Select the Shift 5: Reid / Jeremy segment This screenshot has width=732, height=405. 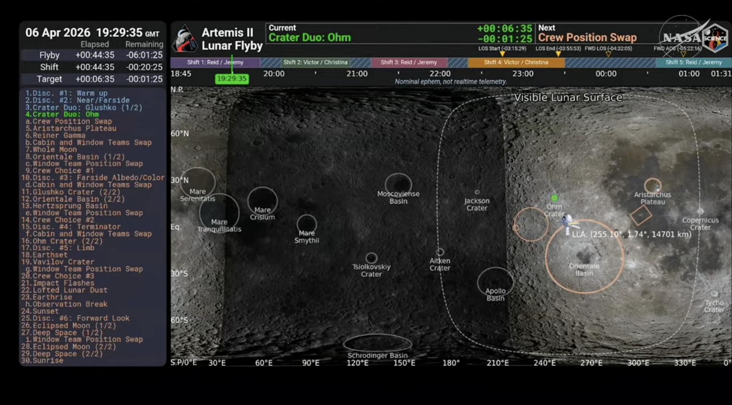pos(693,63)
